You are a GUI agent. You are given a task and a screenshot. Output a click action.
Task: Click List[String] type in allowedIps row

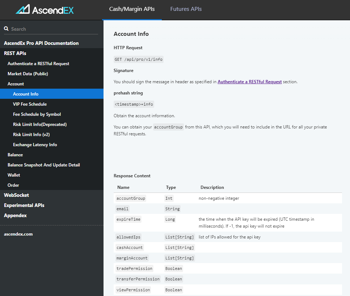pyautogui.click(x=180, y=237)
